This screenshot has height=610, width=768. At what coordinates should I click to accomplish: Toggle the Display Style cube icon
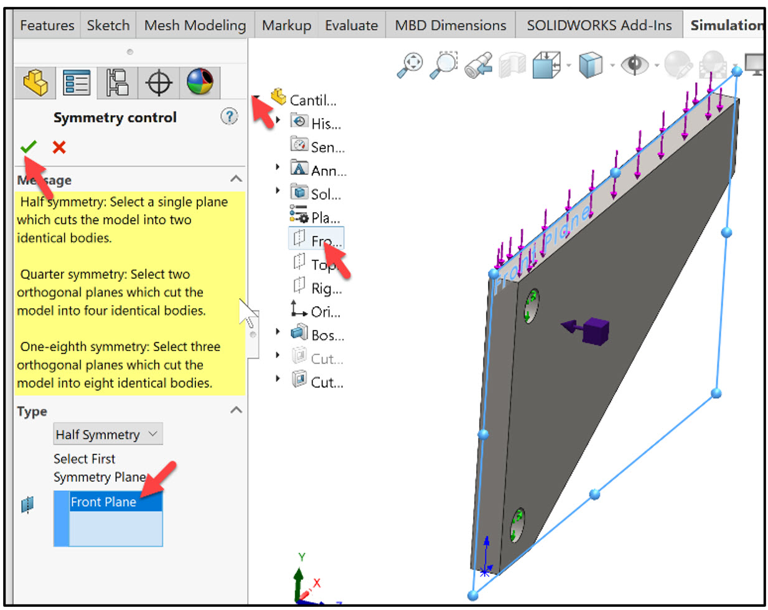coord(591,65)
